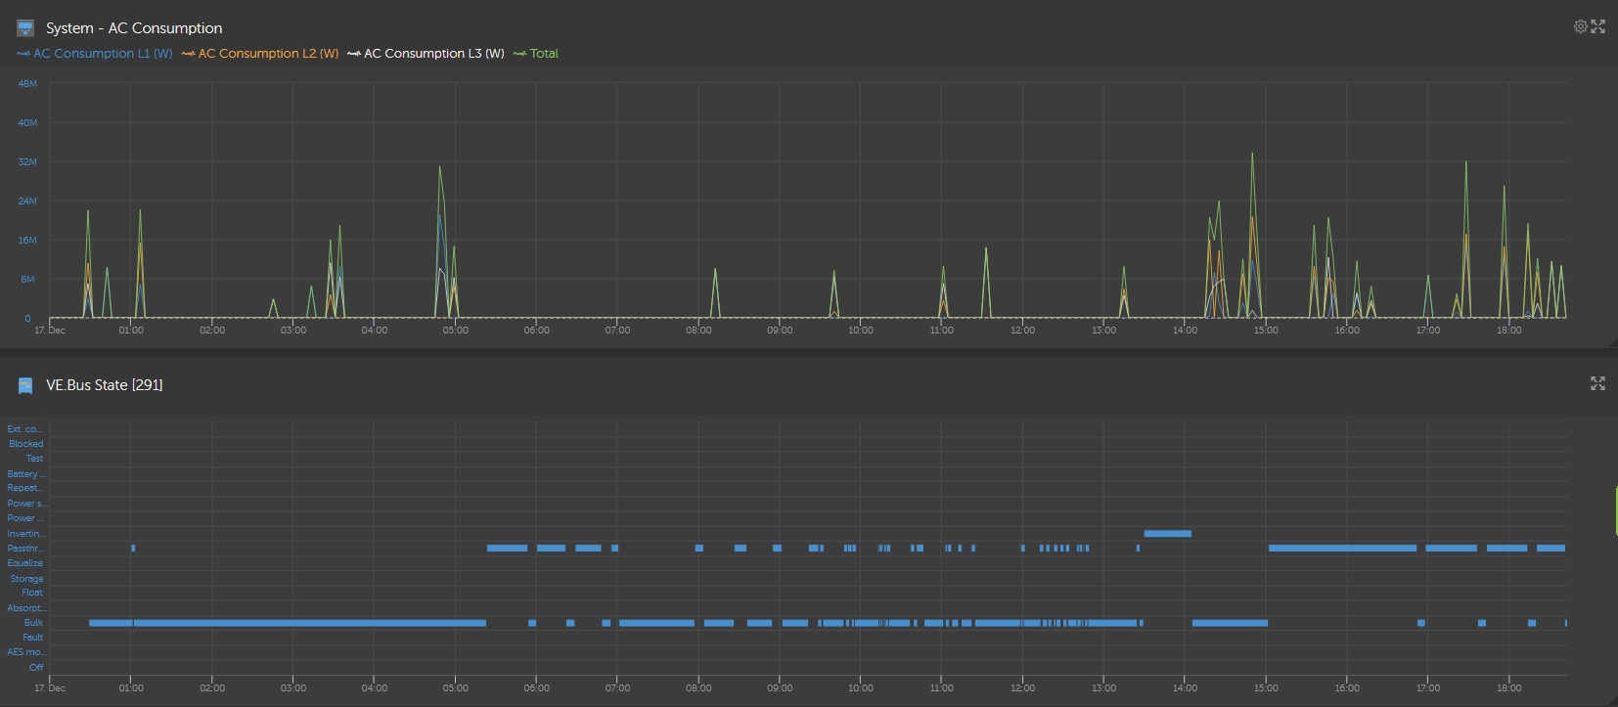This screenshot has height=707, width=1618.
Task: Click the 12:00 label in AC Consumption chart
Action: click(1022, 331)
